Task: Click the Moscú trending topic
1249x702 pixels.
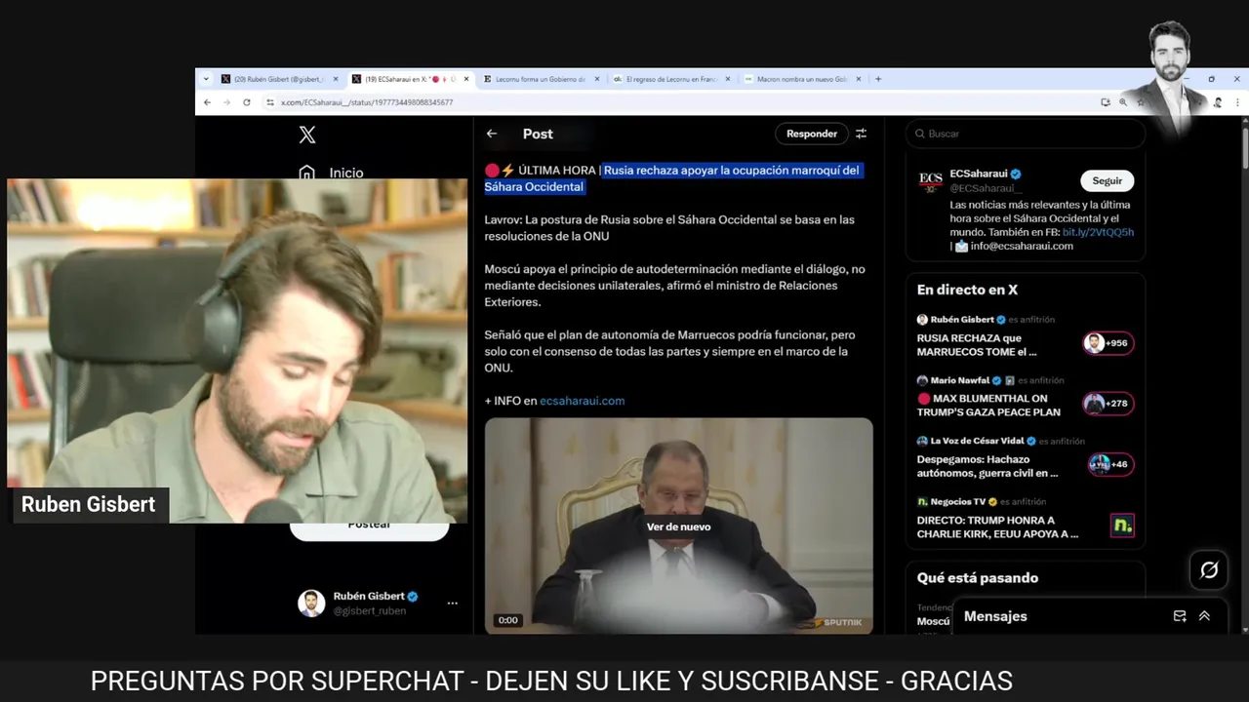Action: pyautogui.click(x=934, y=621)
